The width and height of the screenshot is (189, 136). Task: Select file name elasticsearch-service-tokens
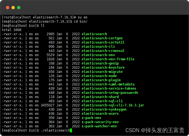(109, 89)
